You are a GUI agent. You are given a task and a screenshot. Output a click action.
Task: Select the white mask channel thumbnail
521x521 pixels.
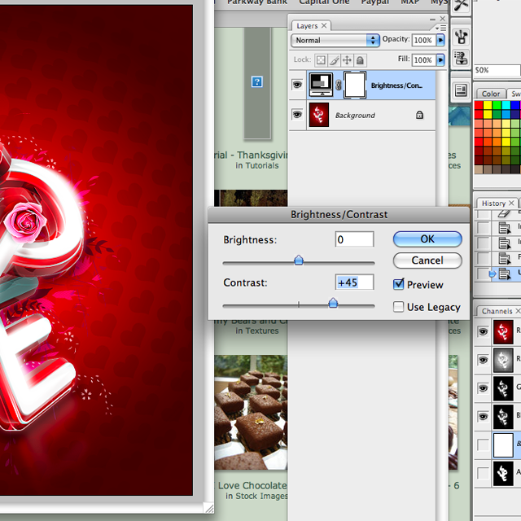point(503,445)
